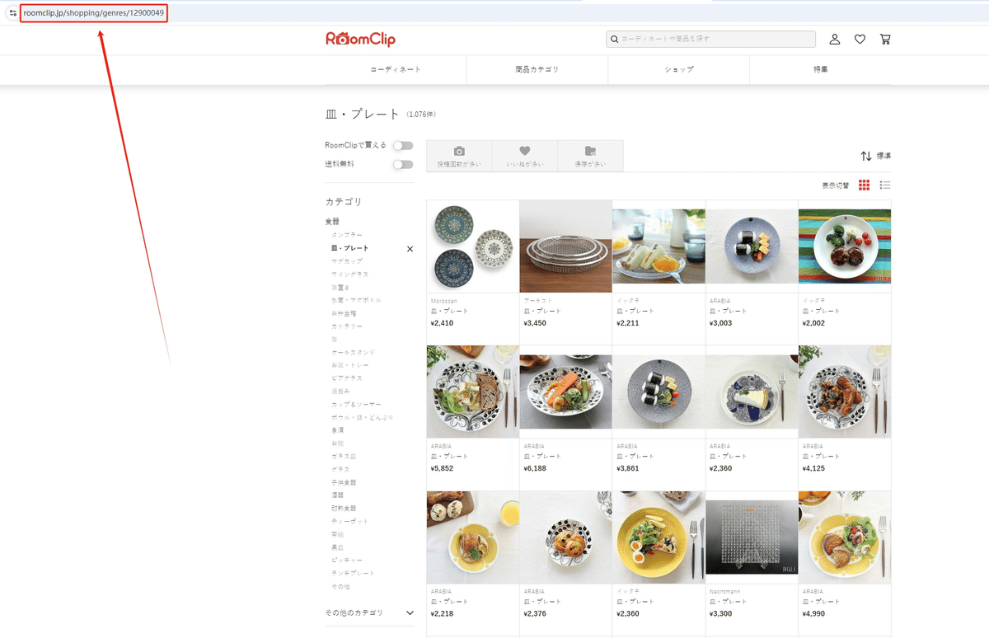Switch to list view icon
This screenshot has width=989, height=638.
(x=885, y=185)
